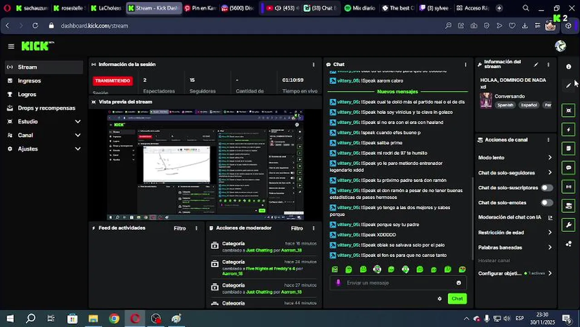Open Windows Start menu
The height and width of the screenshot is (327, 580).
[10, 319]
